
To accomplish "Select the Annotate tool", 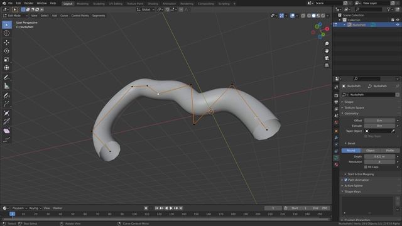I will click(7, 77).
